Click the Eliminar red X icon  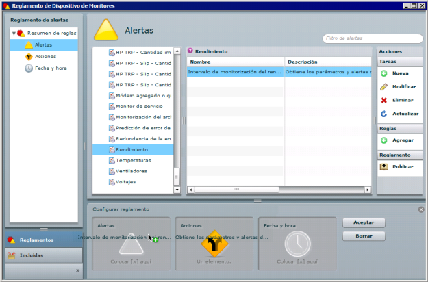point(384,100)
